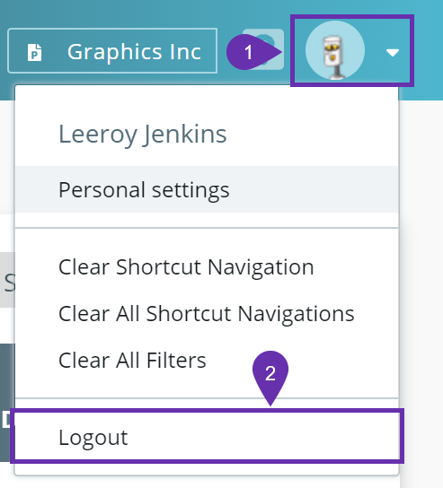The height and width of the screenshot is (488, 443).
Task: Click the gray 'S' panel at left edge
Action: point(7,280)
